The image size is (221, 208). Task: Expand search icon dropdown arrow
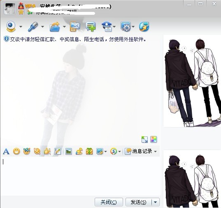coord(119,152)
